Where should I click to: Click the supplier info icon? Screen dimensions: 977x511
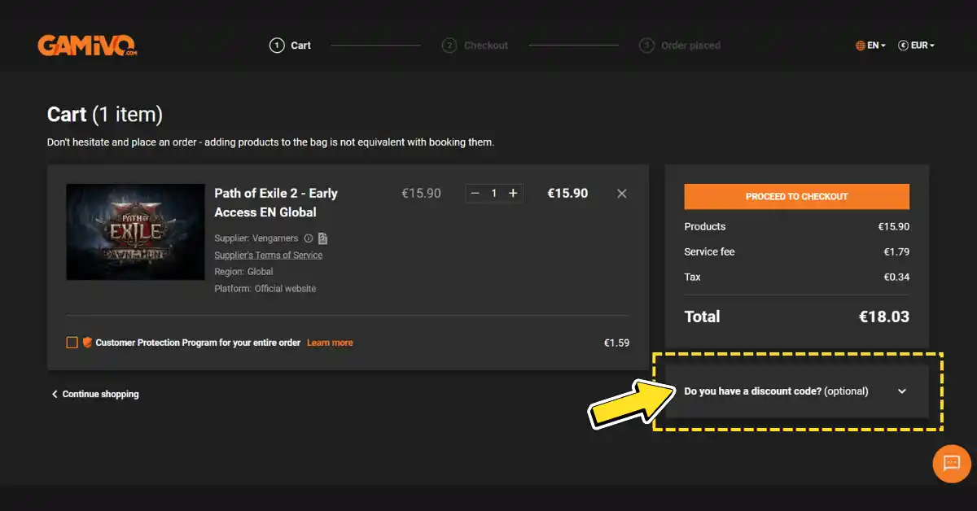tap(309, 238)
